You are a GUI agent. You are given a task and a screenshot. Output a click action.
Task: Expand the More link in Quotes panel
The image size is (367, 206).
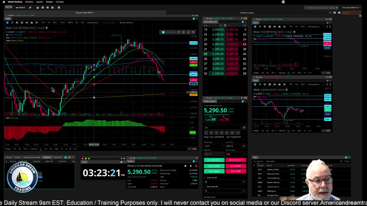point(162,187)
